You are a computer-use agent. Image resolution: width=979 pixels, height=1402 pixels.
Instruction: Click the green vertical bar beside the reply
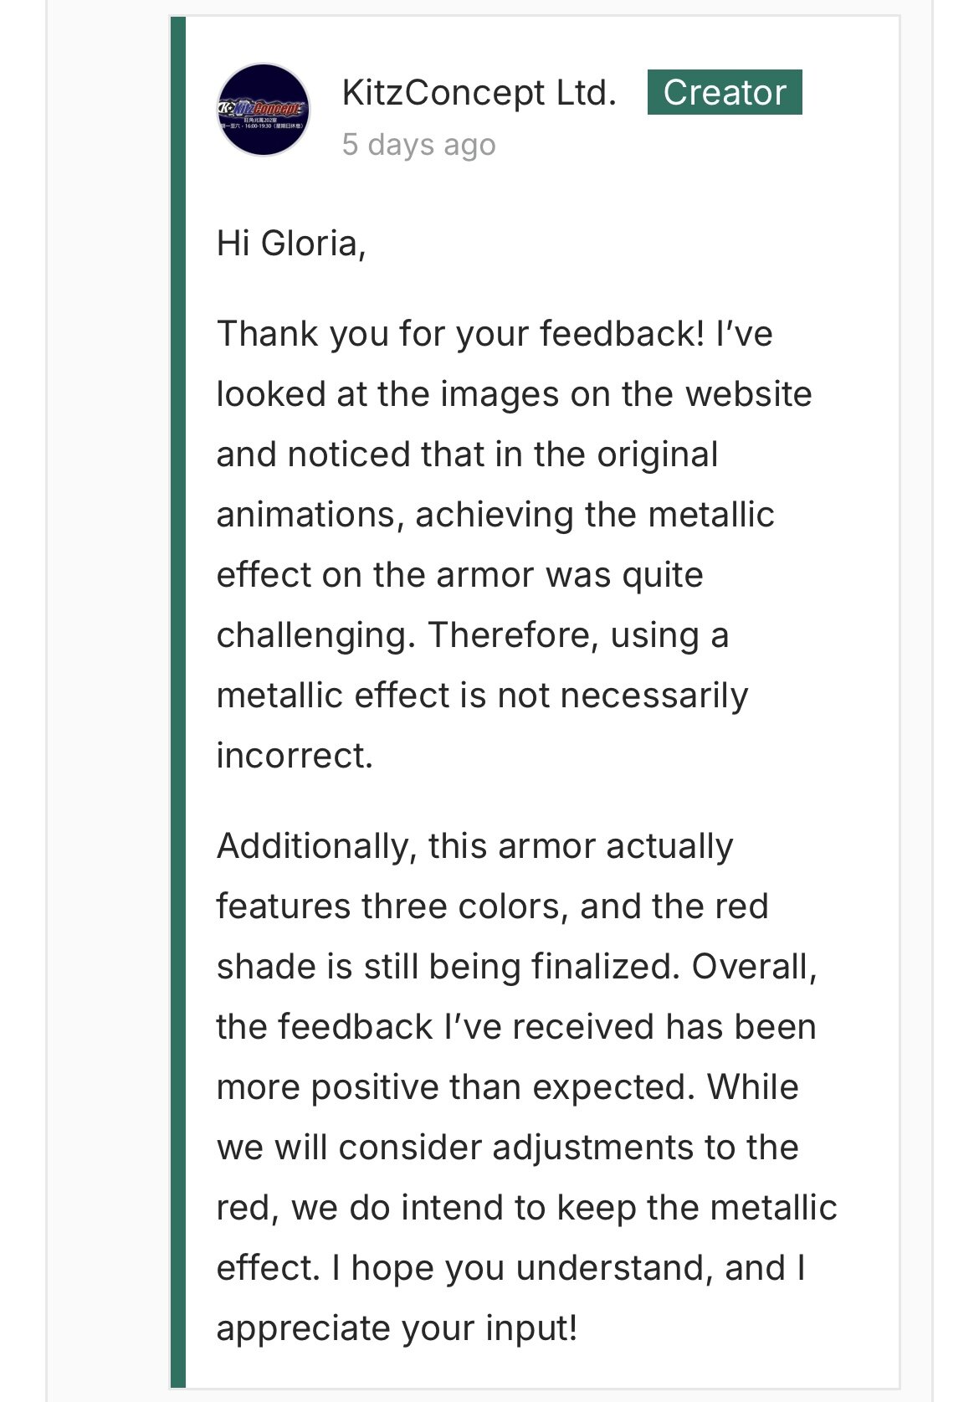[x=177, y=701]
